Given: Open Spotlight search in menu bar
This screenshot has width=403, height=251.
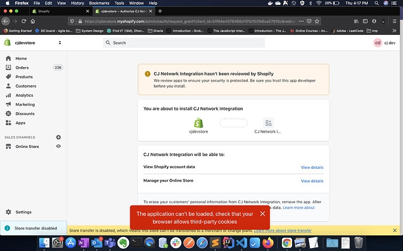Looking at the screenshot, I should coord(377,3).
